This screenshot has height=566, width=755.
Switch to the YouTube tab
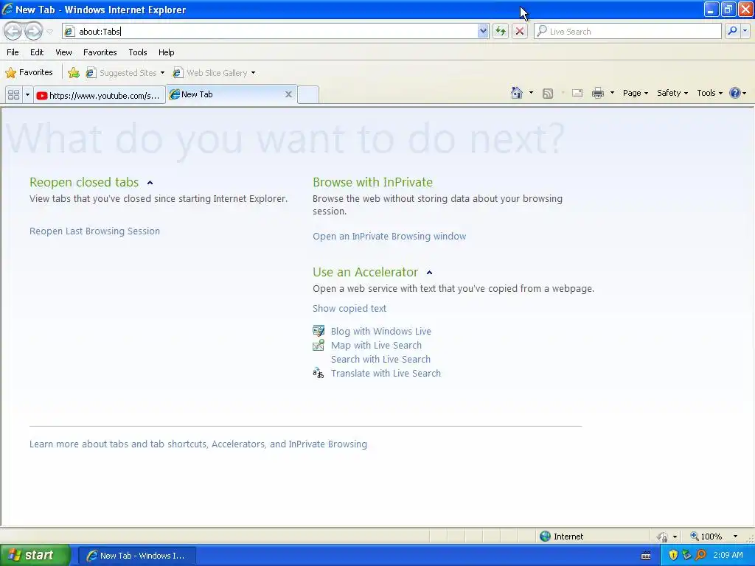(x=100, y=95)
